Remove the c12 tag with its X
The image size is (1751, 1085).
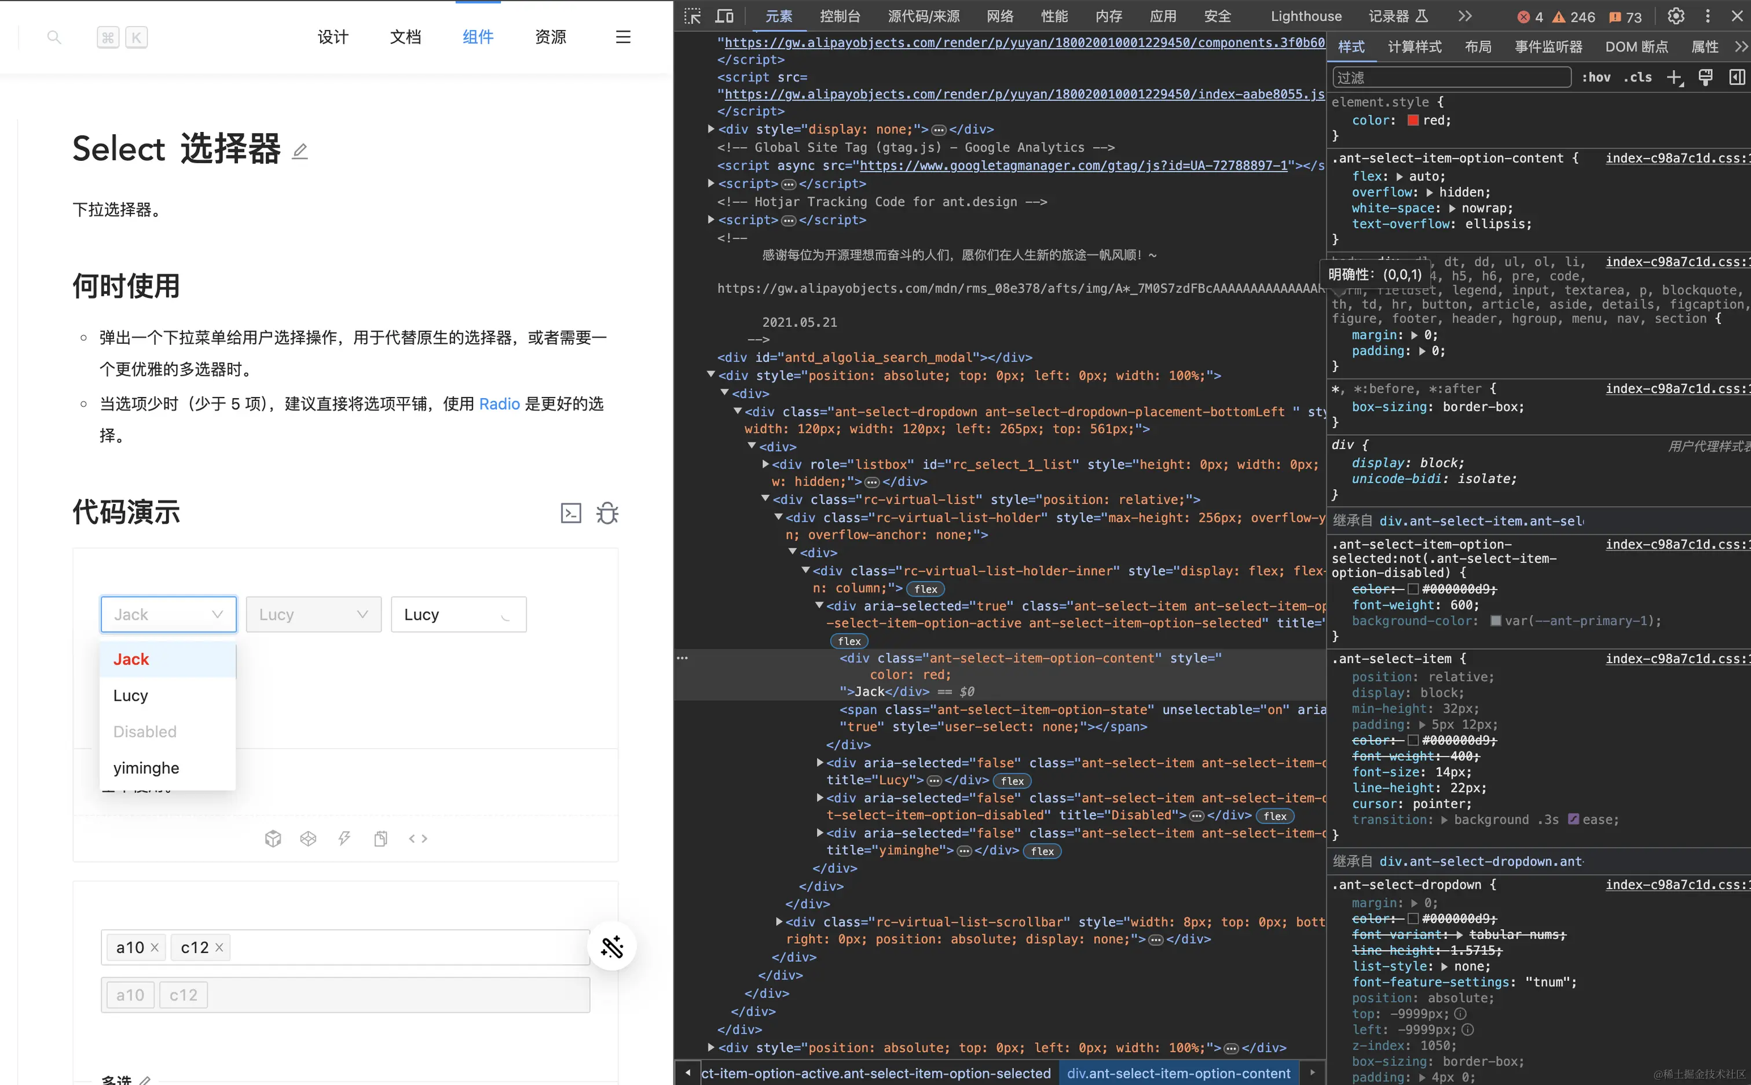tap(219, 947)
